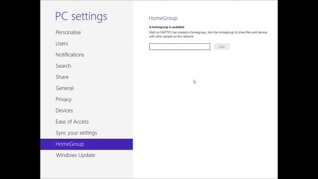Open Privacy settings
This screenshot has width=318, height=179.
(64, 99)
